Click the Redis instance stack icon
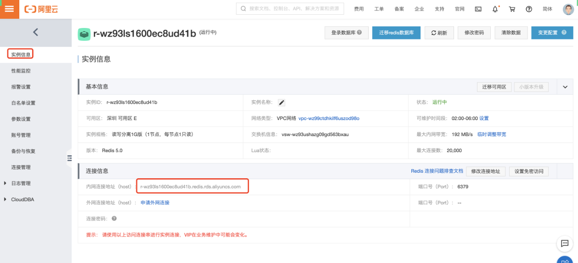This screenshot has height=263, width=578. click(x=84, y=34)
